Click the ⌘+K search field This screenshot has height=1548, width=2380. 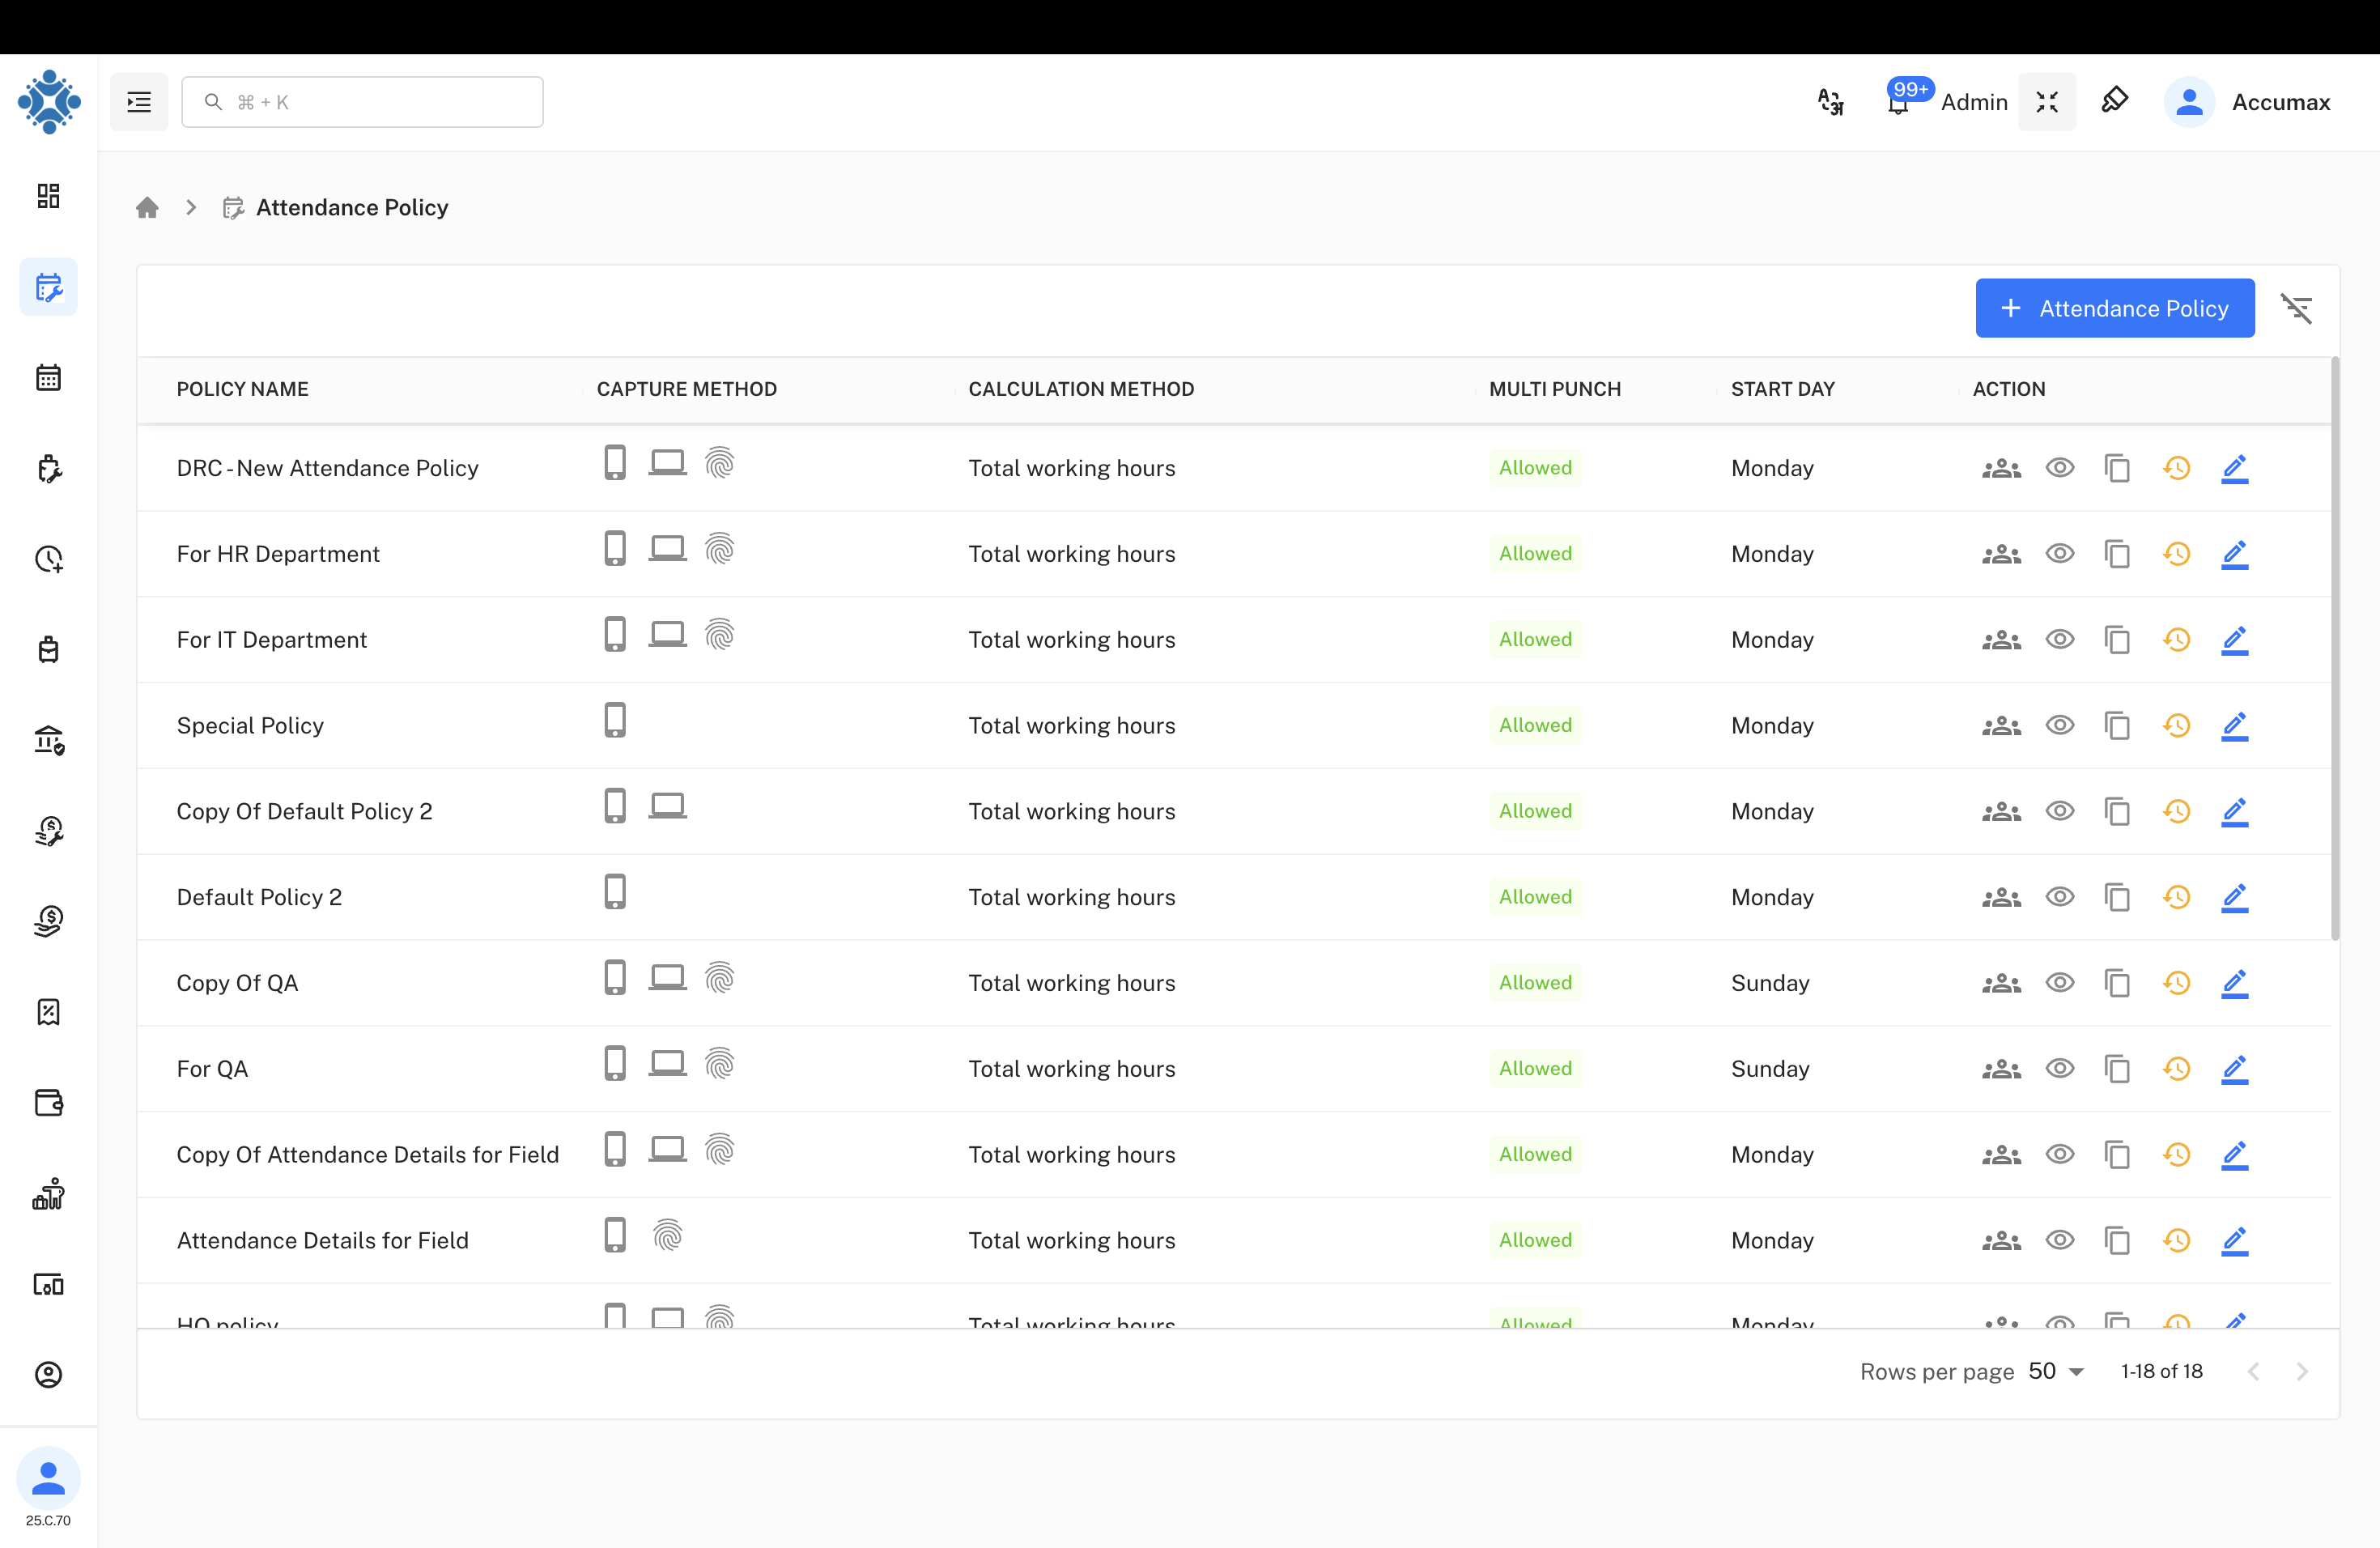pos(362,101)
